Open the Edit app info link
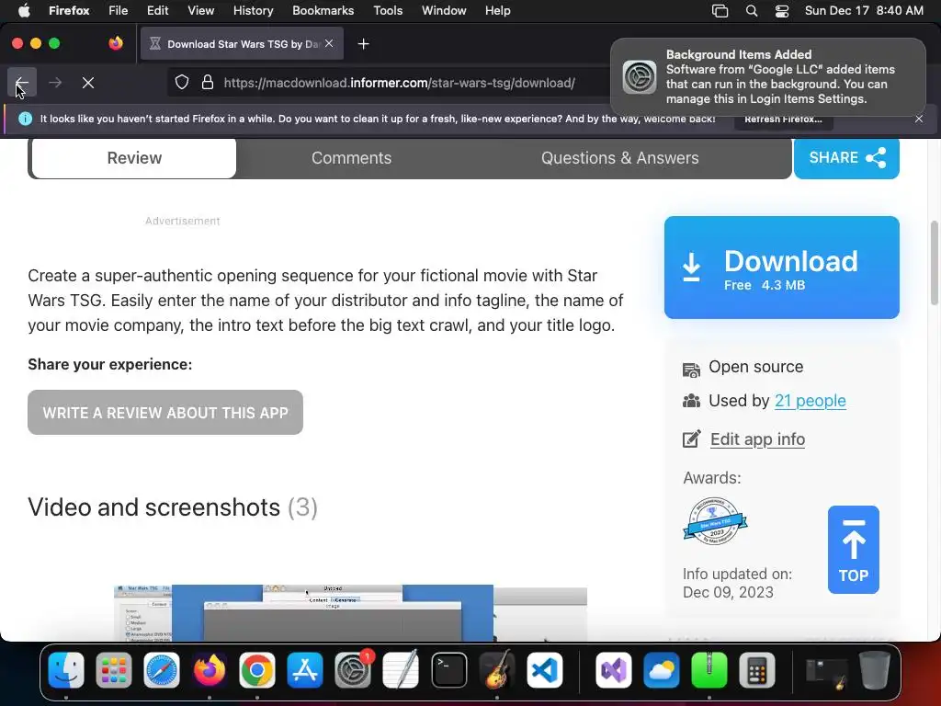Image resolution: width=941 pixels, height=706 pixels. 757,438
